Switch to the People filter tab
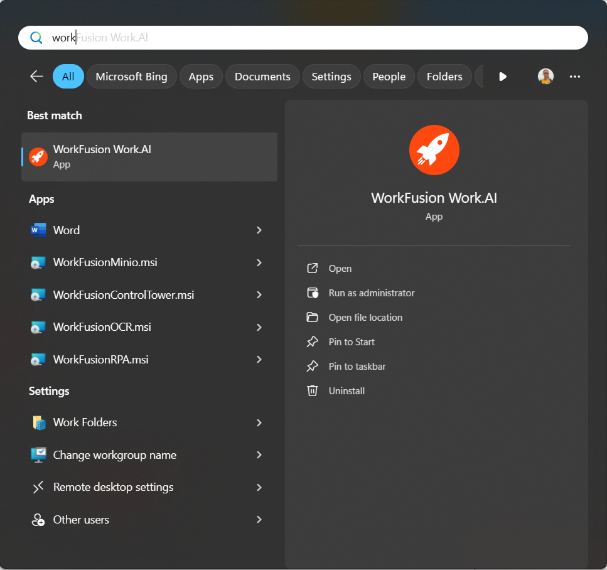 [x=389, y=77]
